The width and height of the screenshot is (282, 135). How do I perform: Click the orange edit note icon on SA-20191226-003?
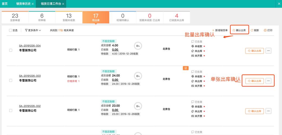(x=186, y=68)
